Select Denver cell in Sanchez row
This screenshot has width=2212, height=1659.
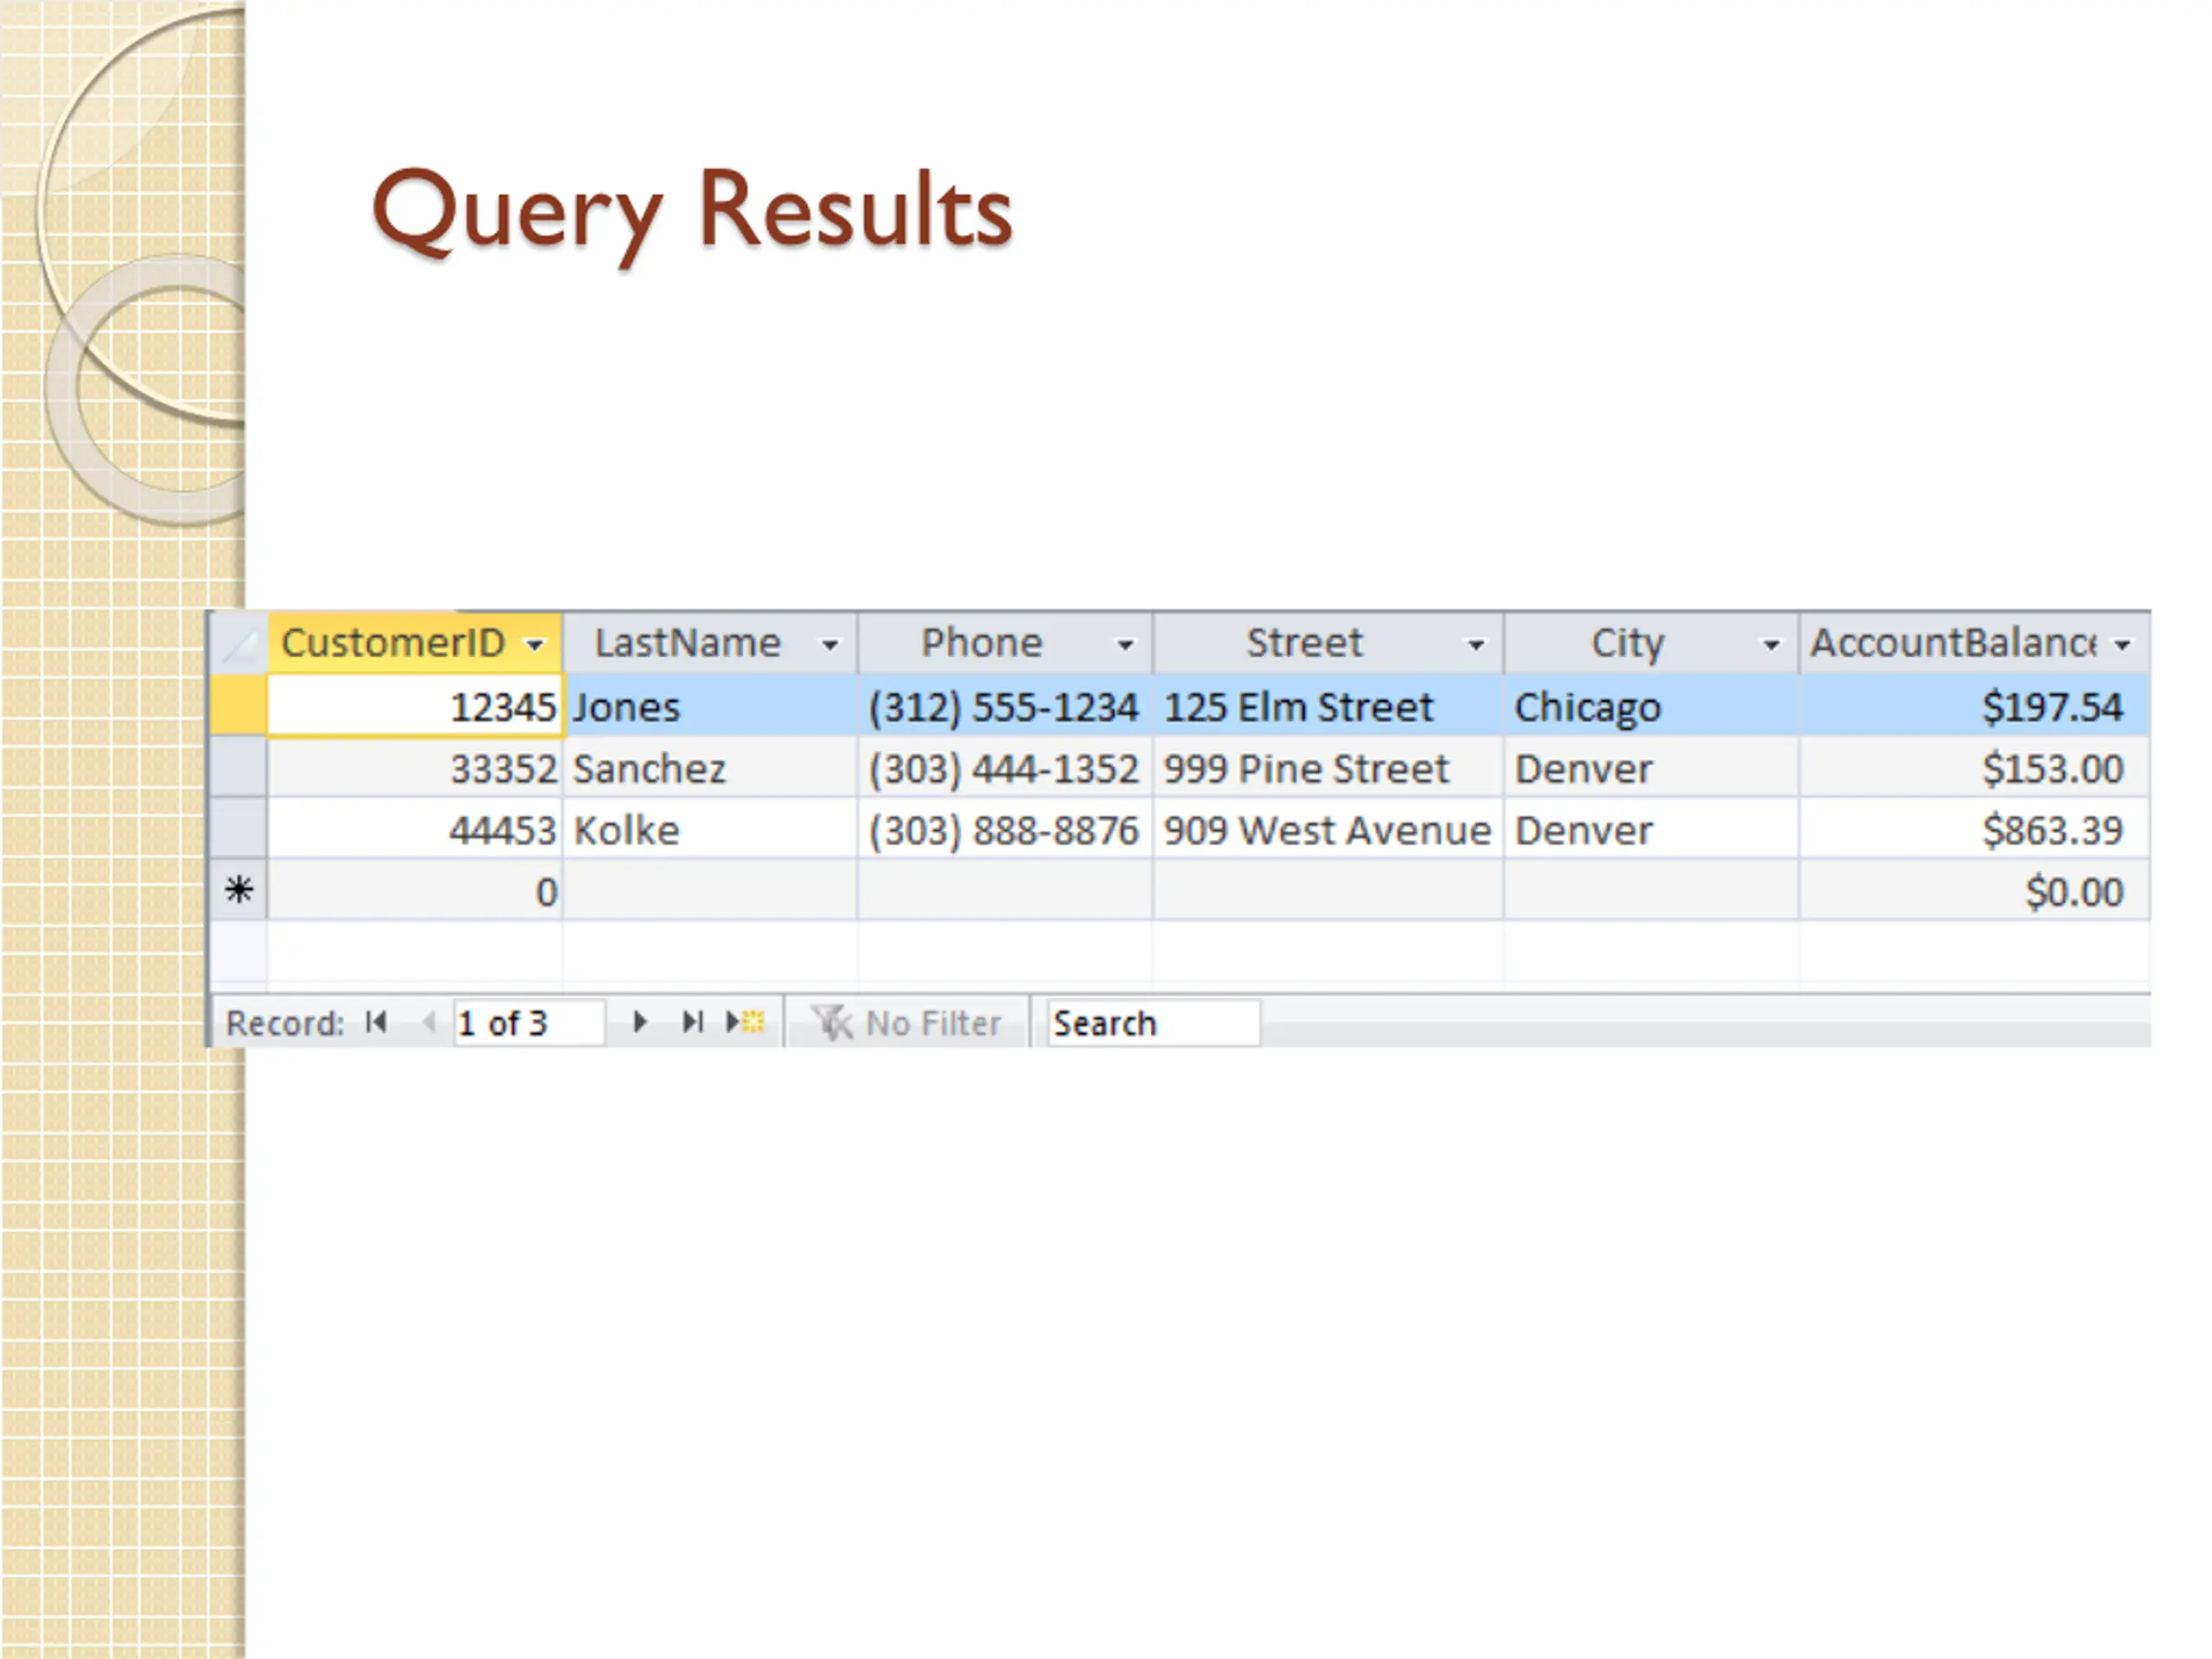1651,768
